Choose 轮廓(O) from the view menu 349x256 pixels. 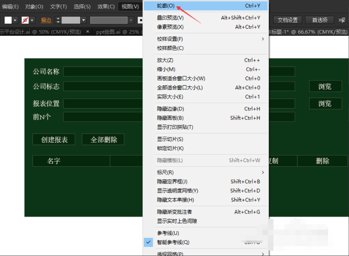coord(206,6)
